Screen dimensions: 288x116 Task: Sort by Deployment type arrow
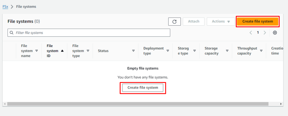coord(168,51)
